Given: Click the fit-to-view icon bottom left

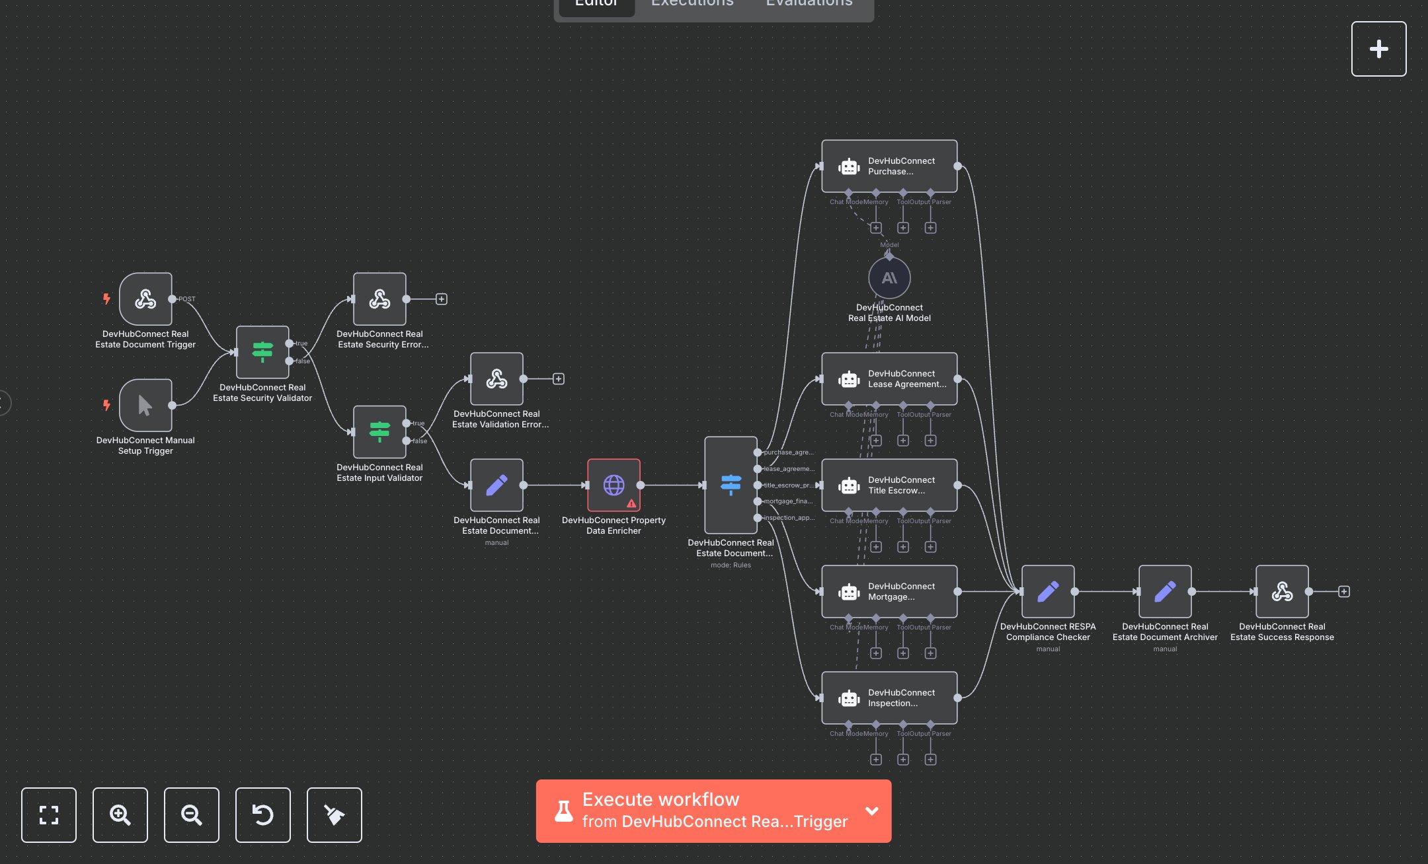Looking at the screenshot, I should tap(49, 815).
